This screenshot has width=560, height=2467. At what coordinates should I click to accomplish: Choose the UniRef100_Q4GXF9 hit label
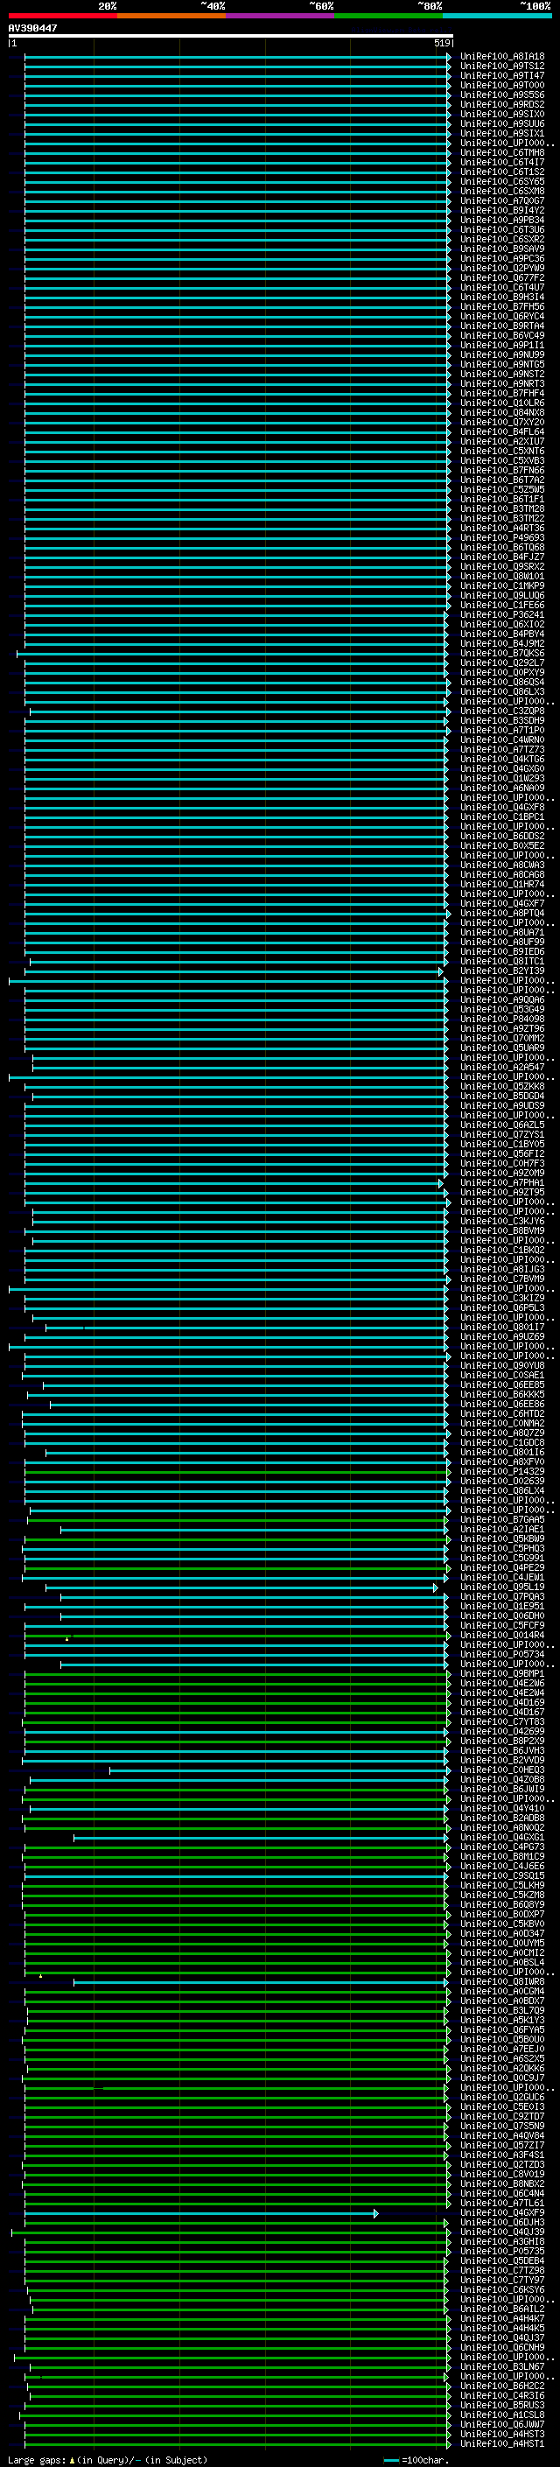pyautogui.click(x=502, y=2213)
